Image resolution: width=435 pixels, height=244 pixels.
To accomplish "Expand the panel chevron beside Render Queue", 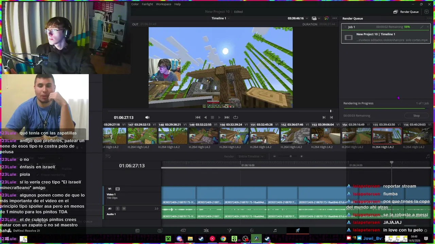I will (427, 12).
